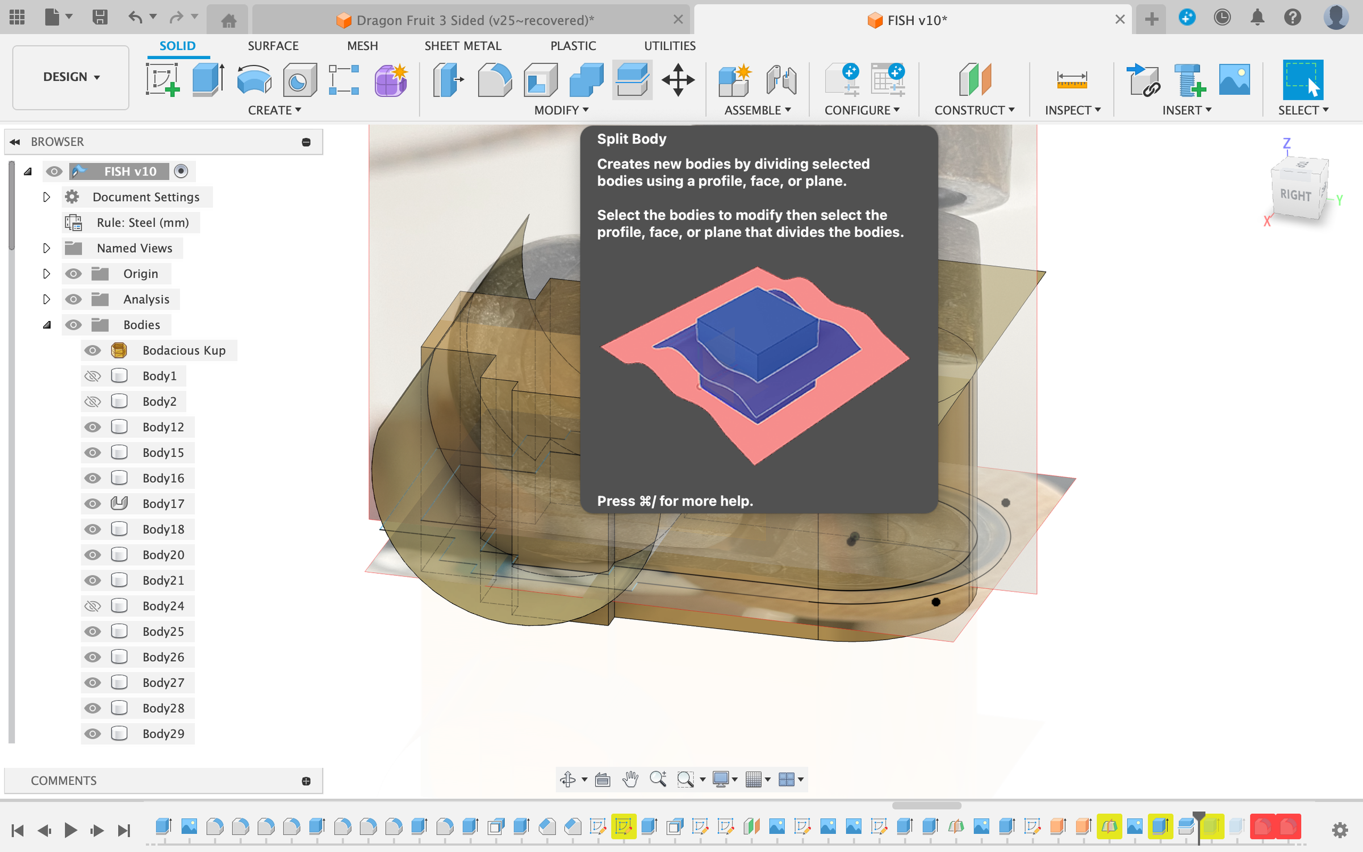Click the Combine tool icon
Screen dimensions: 1363x852
586,80
